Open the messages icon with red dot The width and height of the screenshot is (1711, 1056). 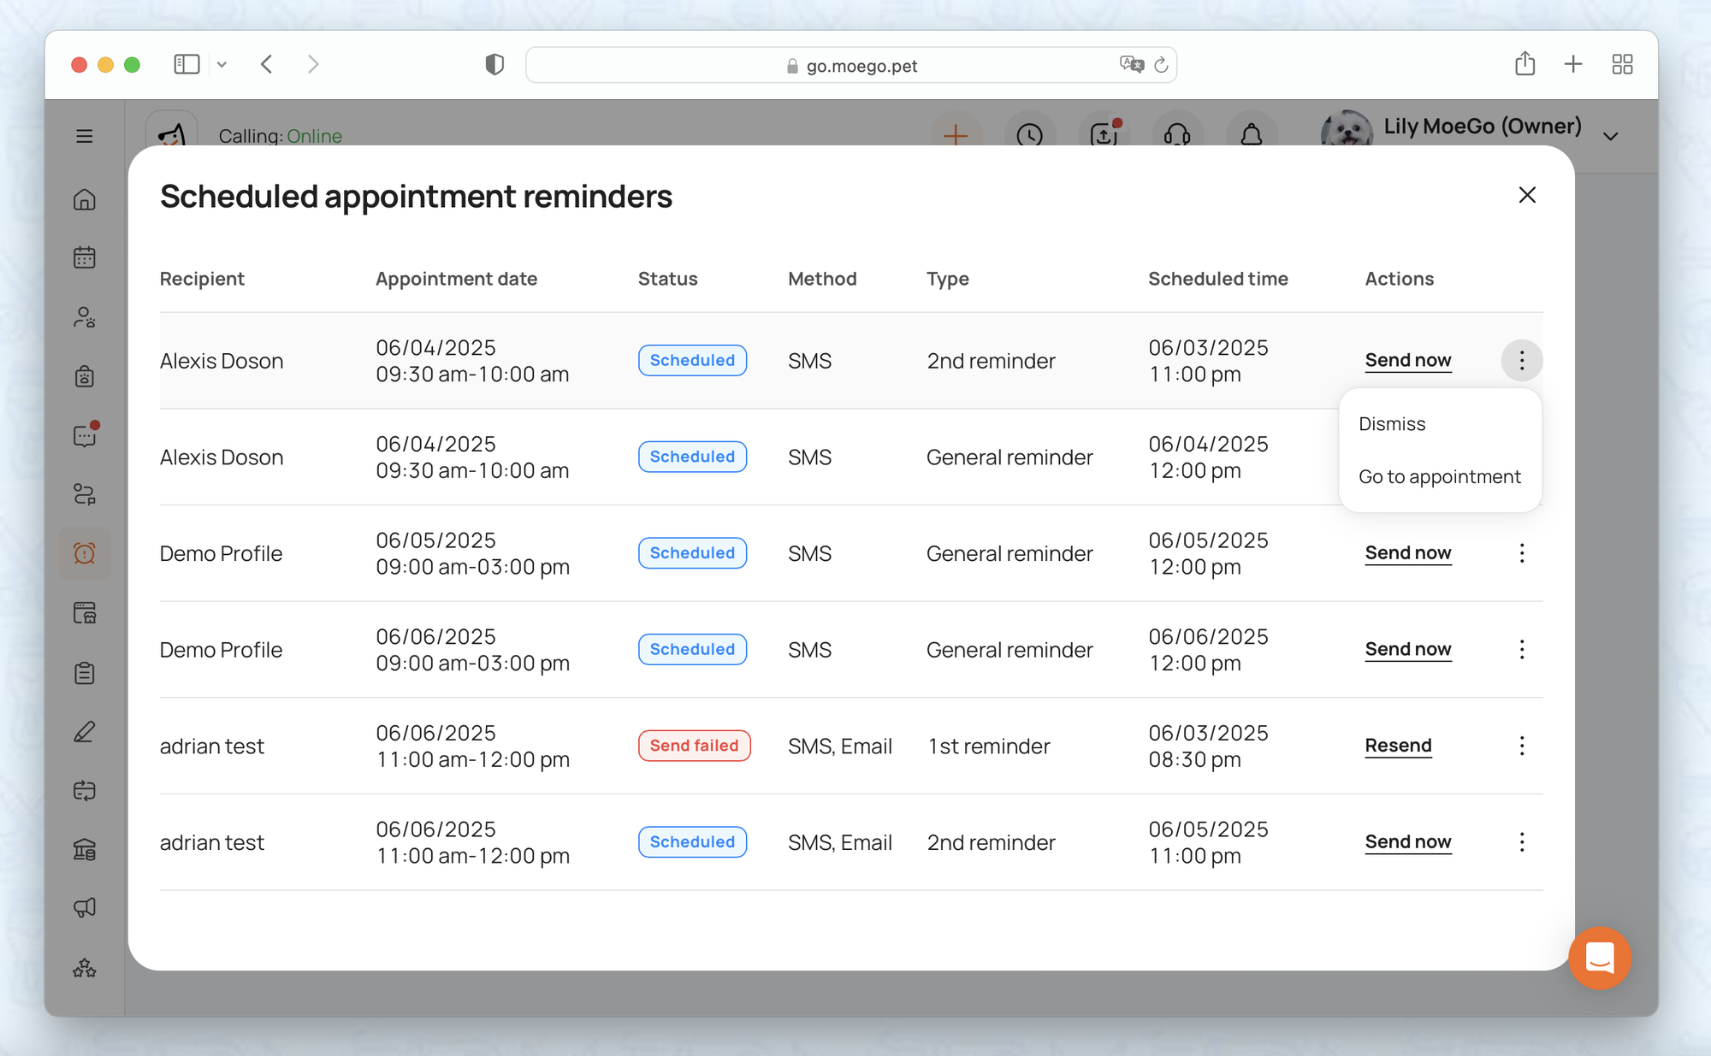(84, 435)
